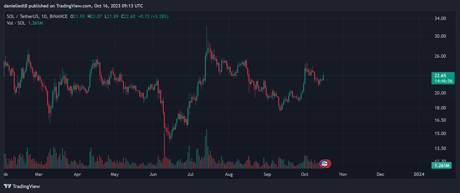Click the 30.00 price axis label
The image size is (460, 193).
(440, 36)
